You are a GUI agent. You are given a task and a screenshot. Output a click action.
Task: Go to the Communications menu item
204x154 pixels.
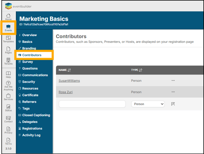(35, 75)
